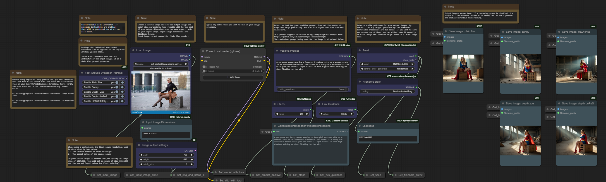Image resolution: width=606 pixels, height=182 pixels.
Task: Toggle Enable HED Soft Edge switch
Action: coord(117,101)
